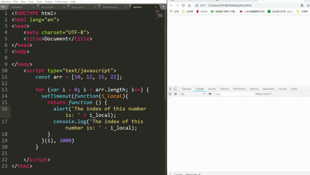This screenshot has width=310, height=175.
Task: Open the Project menu in Sublime Text
Action: click(x=49, y=2)
